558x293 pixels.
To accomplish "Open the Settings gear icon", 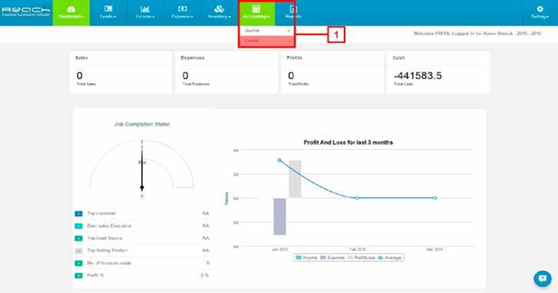I will point(540,10).
